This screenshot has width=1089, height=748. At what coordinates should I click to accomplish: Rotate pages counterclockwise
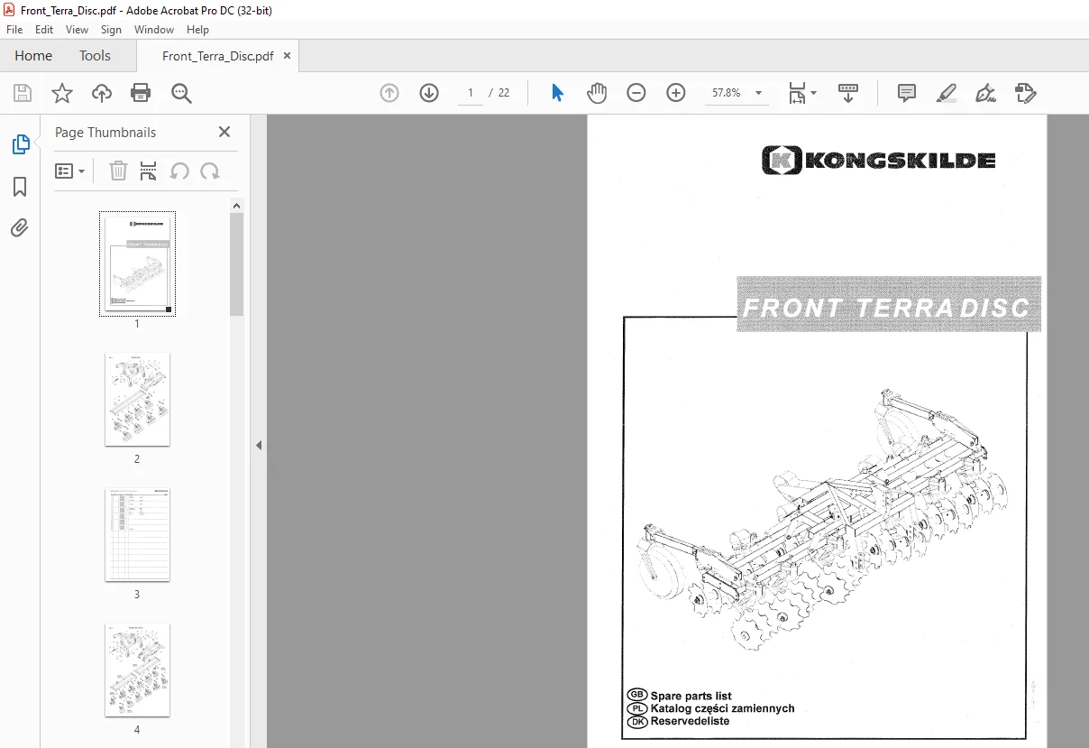click(179, 171)
